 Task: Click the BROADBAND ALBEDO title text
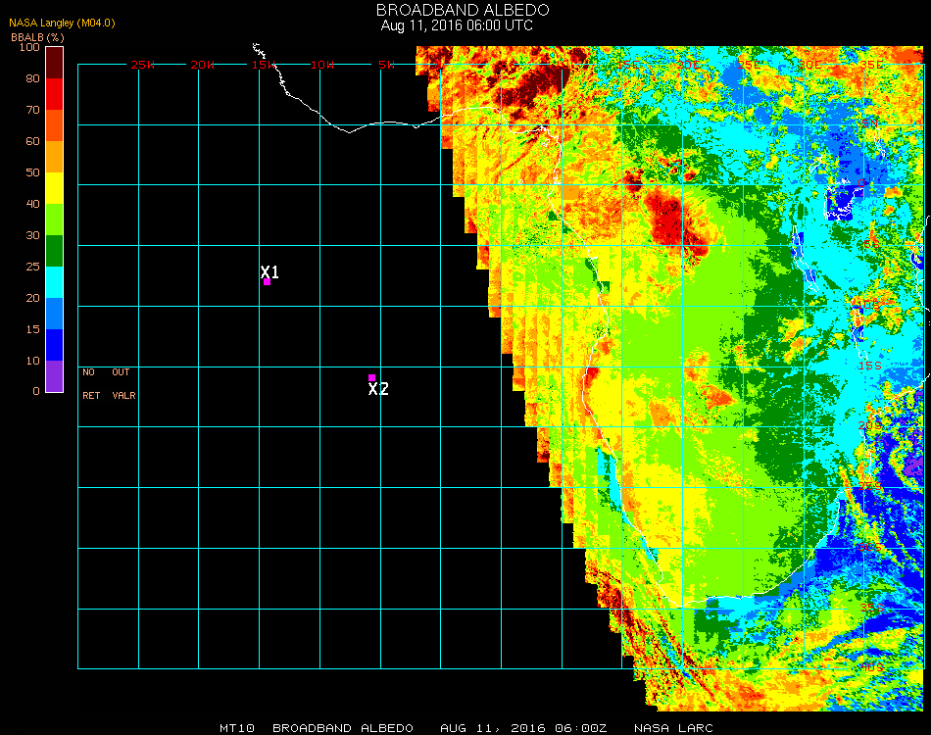pos(457,10)
